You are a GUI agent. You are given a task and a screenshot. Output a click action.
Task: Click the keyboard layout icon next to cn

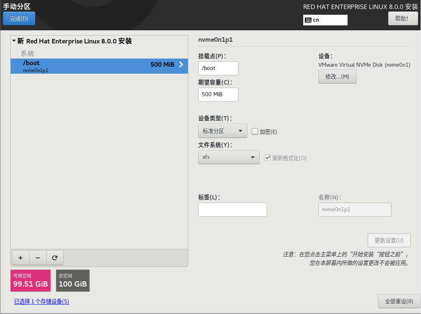[308, 20]
